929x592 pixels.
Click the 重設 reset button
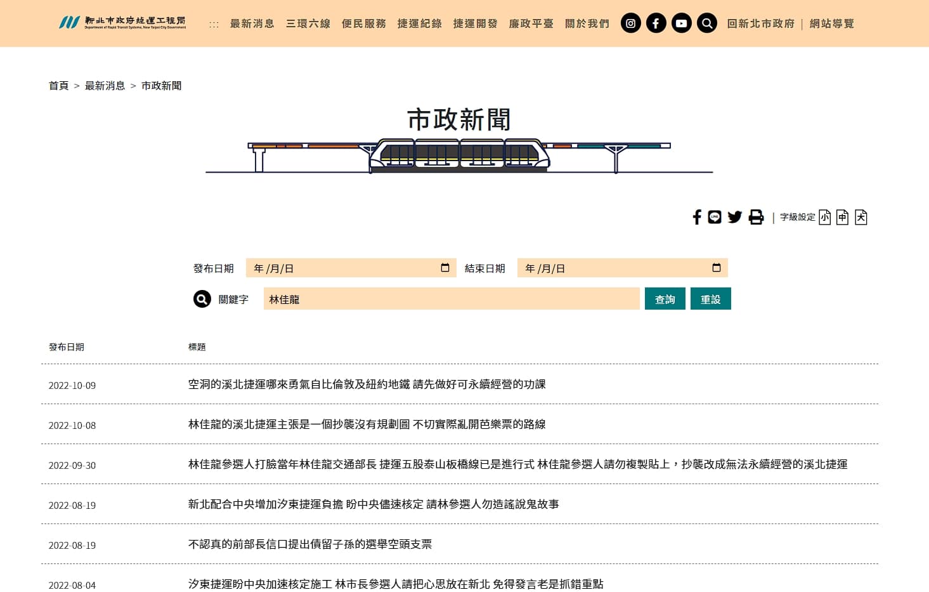(x=711, y=299)
